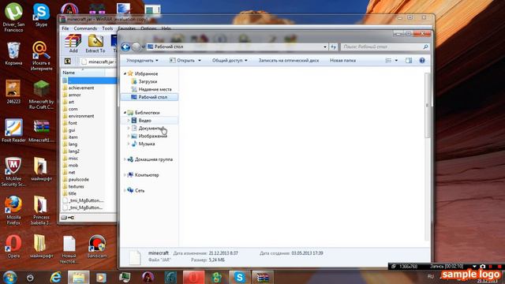Click the Explorer search field
Screen dimensions: 505x284
[385, 47]
